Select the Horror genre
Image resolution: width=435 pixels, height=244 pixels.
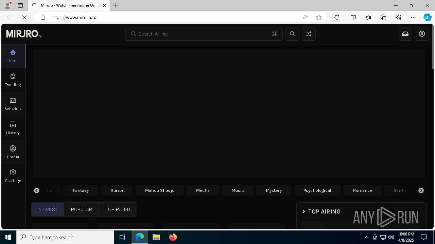pos(117,190)
